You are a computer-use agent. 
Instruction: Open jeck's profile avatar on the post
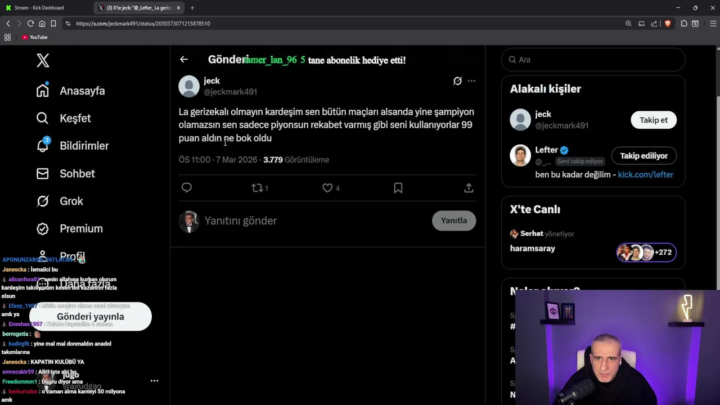click(189, 86)
